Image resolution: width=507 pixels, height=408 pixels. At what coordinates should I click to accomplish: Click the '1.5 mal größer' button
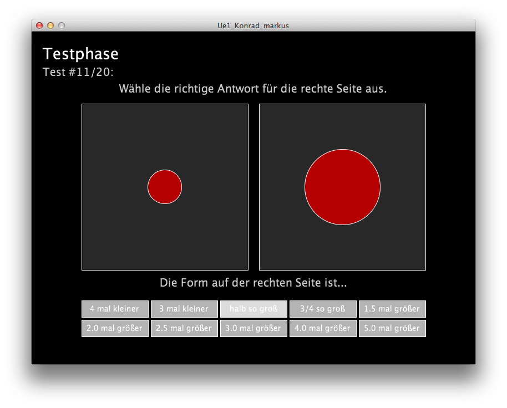[392, 309]
